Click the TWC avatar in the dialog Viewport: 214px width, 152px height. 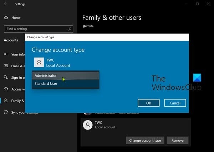[x=39, y=62]
